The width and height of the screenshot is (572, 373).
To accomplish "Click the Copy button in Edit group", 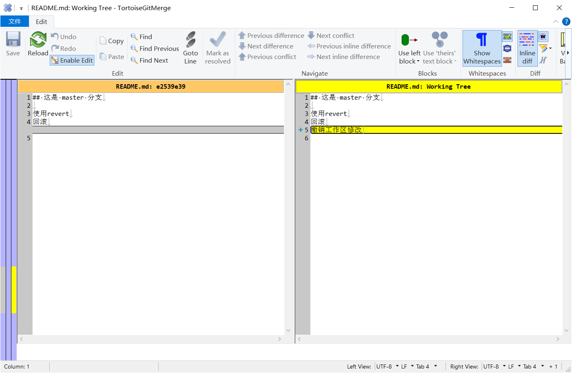I will pyautogui.click(x=112, y=41).
